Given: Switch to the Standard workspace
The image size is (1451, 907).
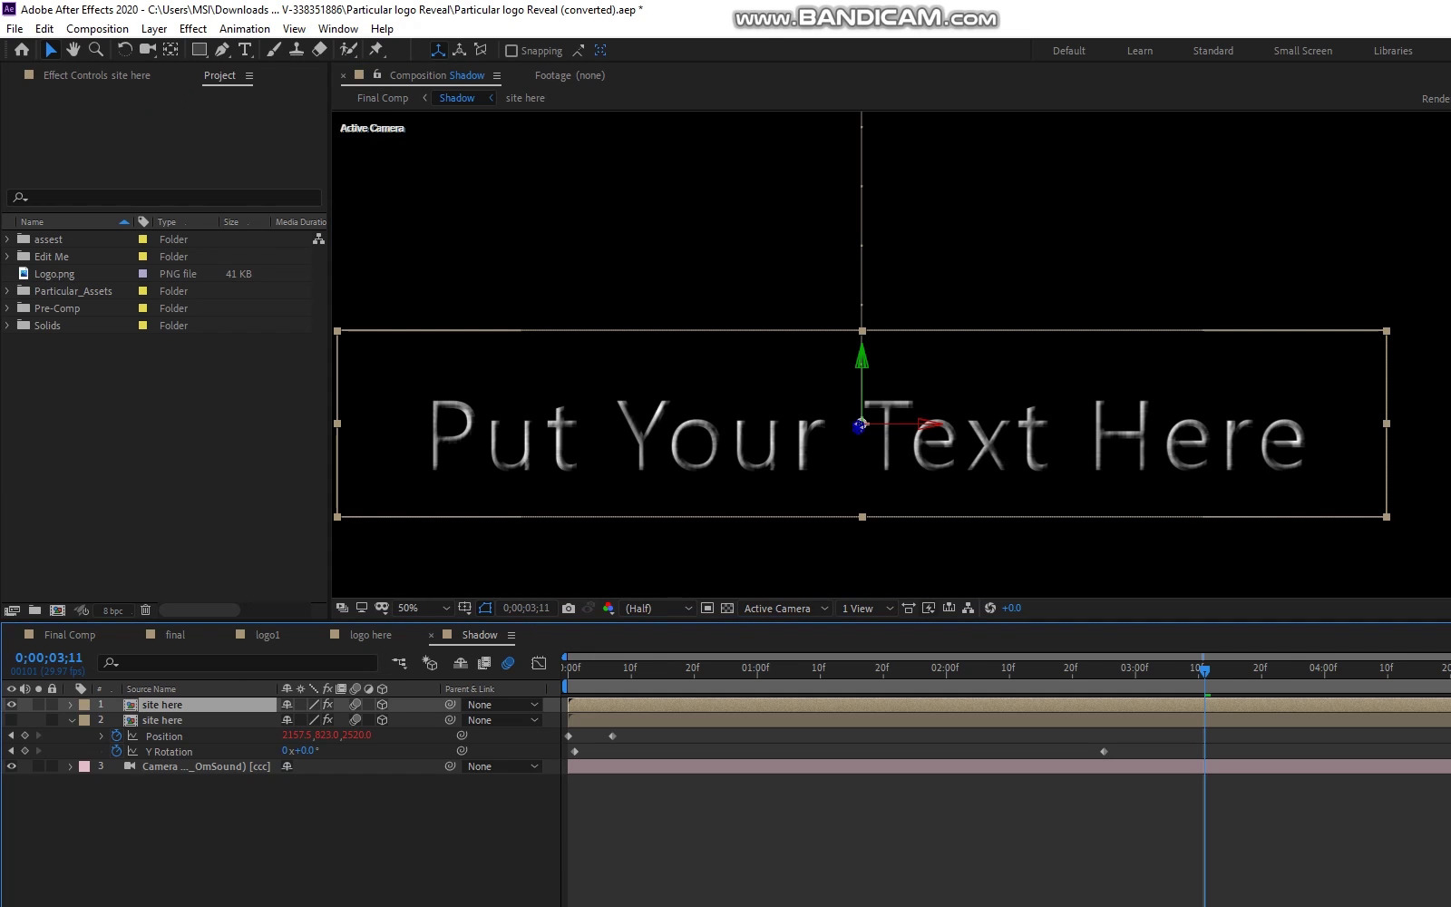Looking at the screenshot, I should 1212,50.
